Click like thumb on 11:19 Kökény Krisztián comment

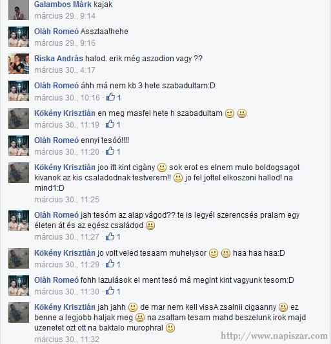[110, 124]
